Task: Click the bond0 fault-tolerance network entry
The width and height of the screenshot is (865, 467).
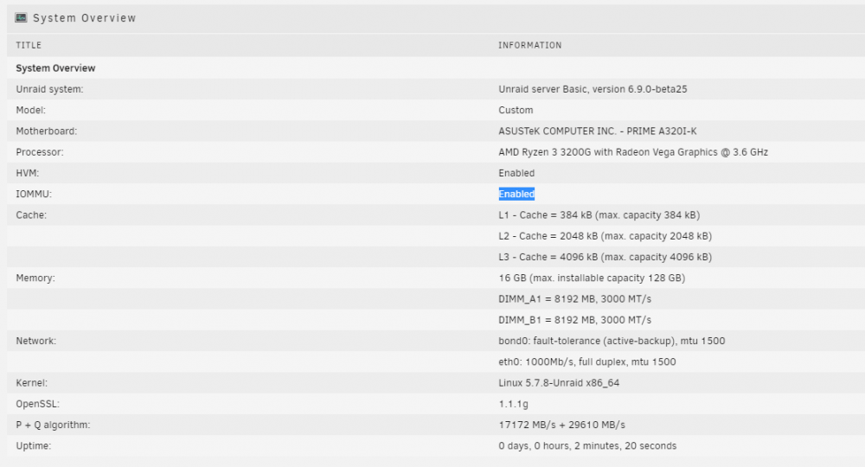Action: click(612, 341)
